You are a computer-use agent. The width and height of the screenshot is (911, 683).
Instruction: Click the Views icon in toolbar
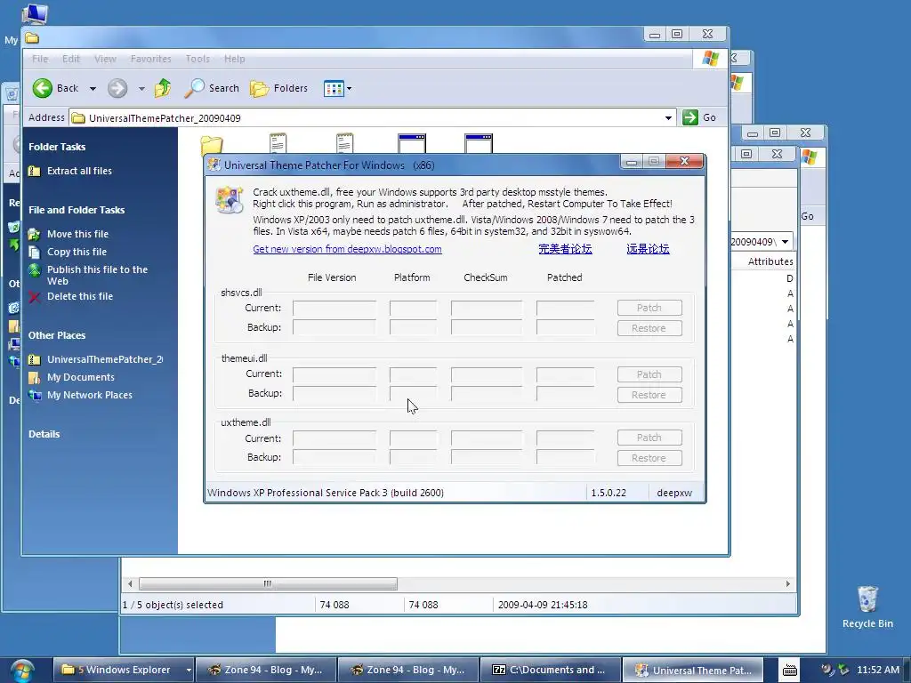[334, 89]
